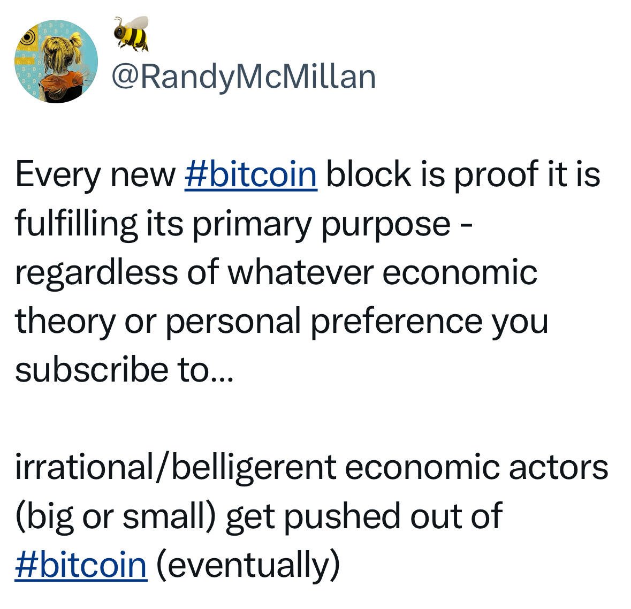Select the word "(eventually)" at the tweet end
This screenshot has height=609, width=631.
click(248, 566)
